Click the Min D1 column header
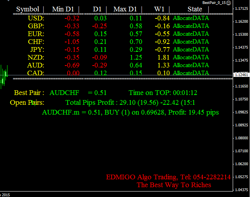This screenshot has width=250, height=197. (x=63, y=9)
